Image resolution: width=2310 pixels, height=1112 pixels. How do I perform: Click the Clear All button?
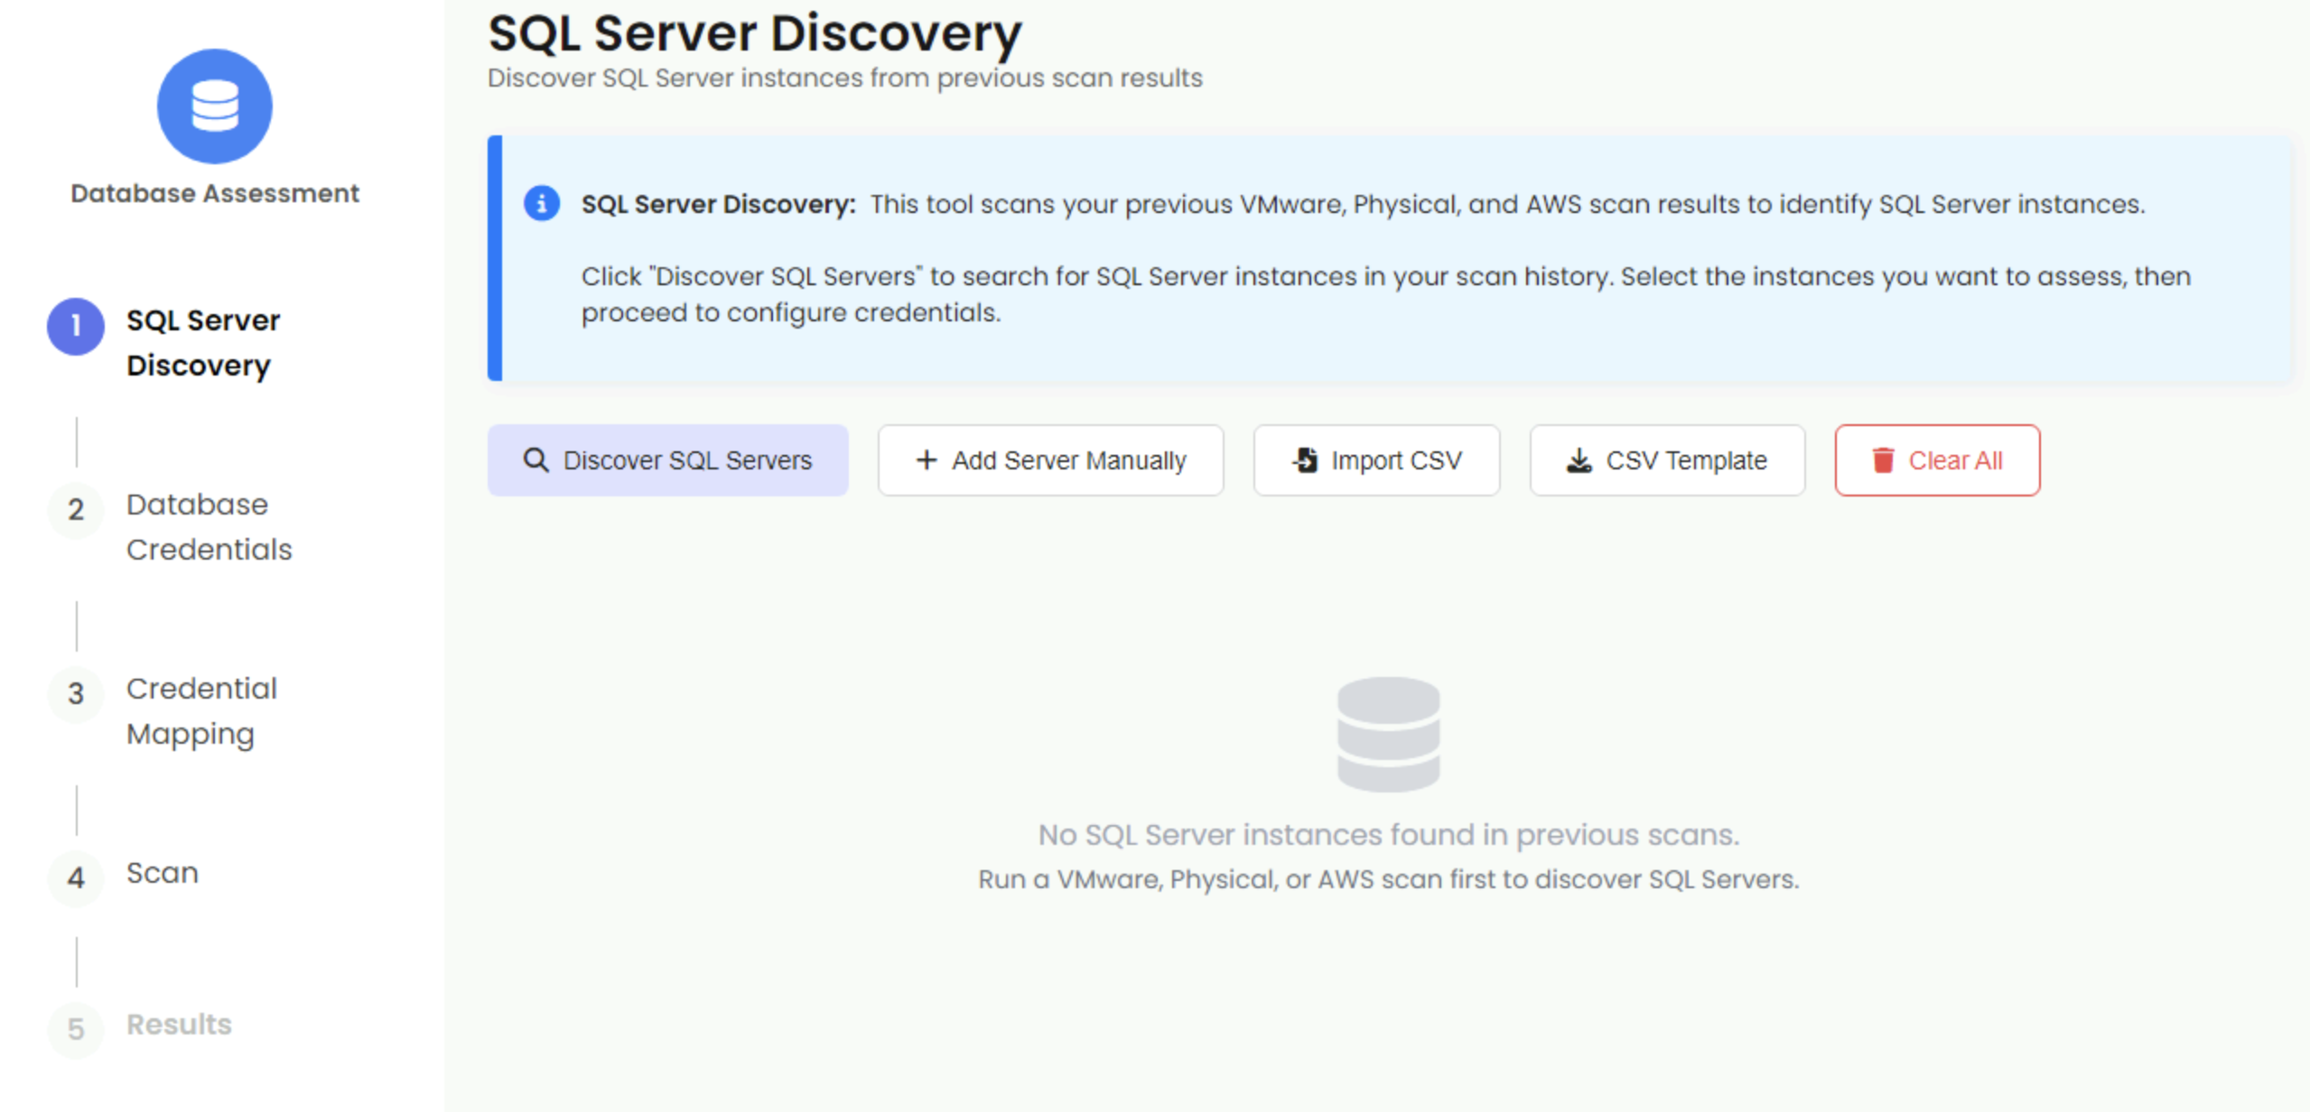click(x=1938, y=459)
